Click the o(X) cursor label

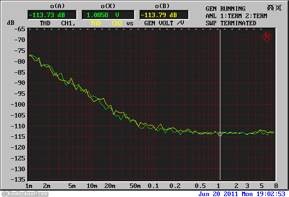click(108, 6)
